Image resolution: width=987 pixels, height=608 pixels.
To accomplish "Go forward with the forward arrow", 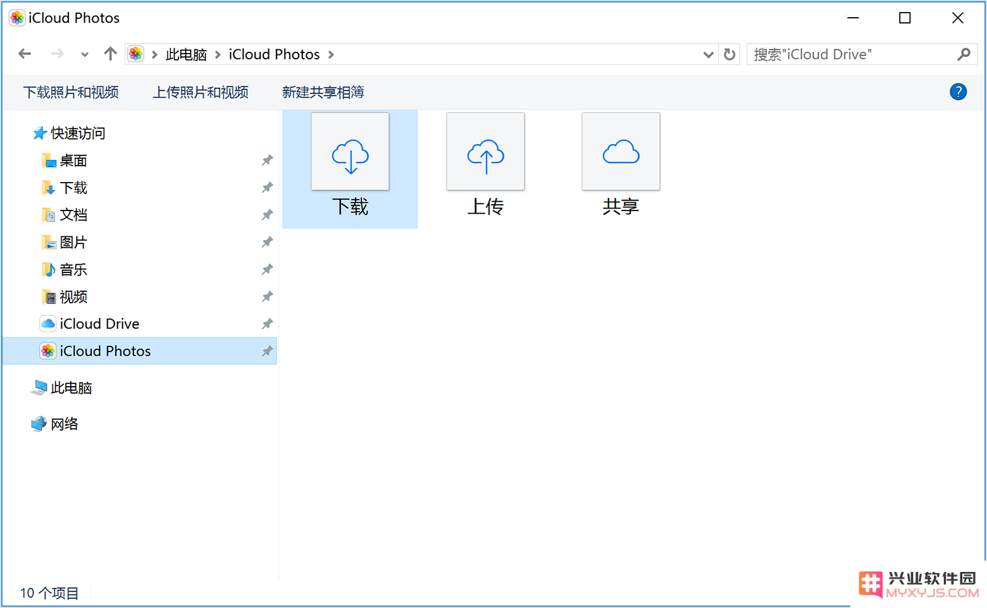I will point(57,54).
